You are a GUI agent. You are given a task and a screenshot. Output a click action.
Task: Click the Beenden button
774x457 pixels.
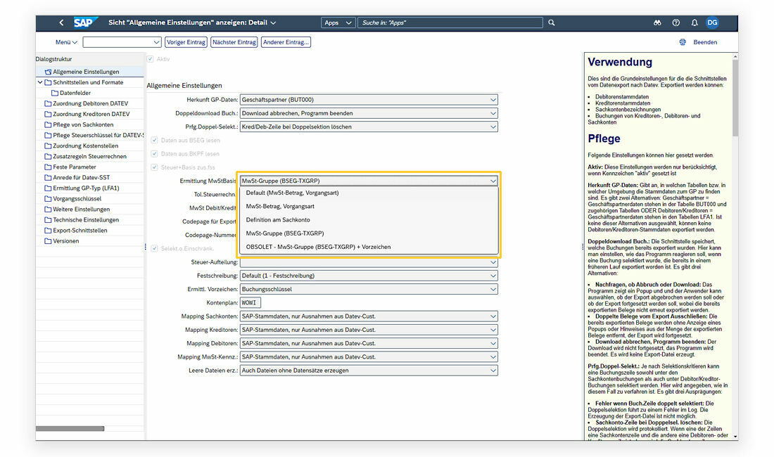[705, 42]
